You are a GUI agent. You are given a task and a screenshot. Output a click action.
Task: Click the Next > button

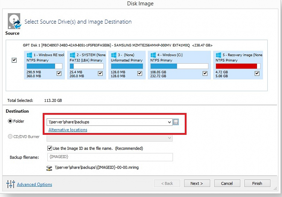(x=197, y=184)
